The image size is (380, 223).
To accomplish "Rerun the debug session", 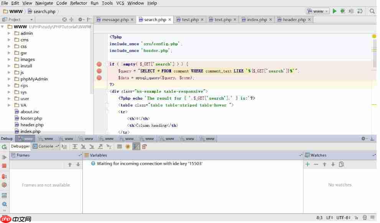I will pyautogui.click(x=4, y=147).
